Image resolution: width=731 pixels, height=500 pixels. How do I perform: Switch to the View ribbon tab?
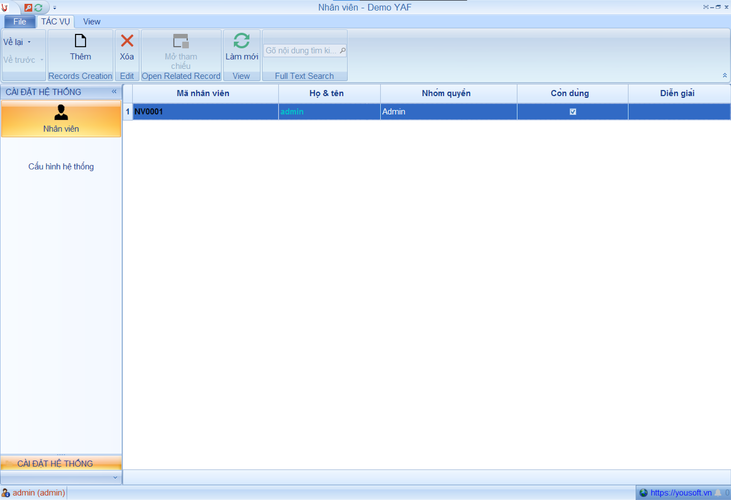(x=91, y=21)
